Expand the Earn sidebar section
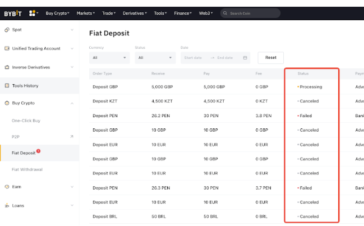Screen dimensions: 364x226 [x=72, y=187]
